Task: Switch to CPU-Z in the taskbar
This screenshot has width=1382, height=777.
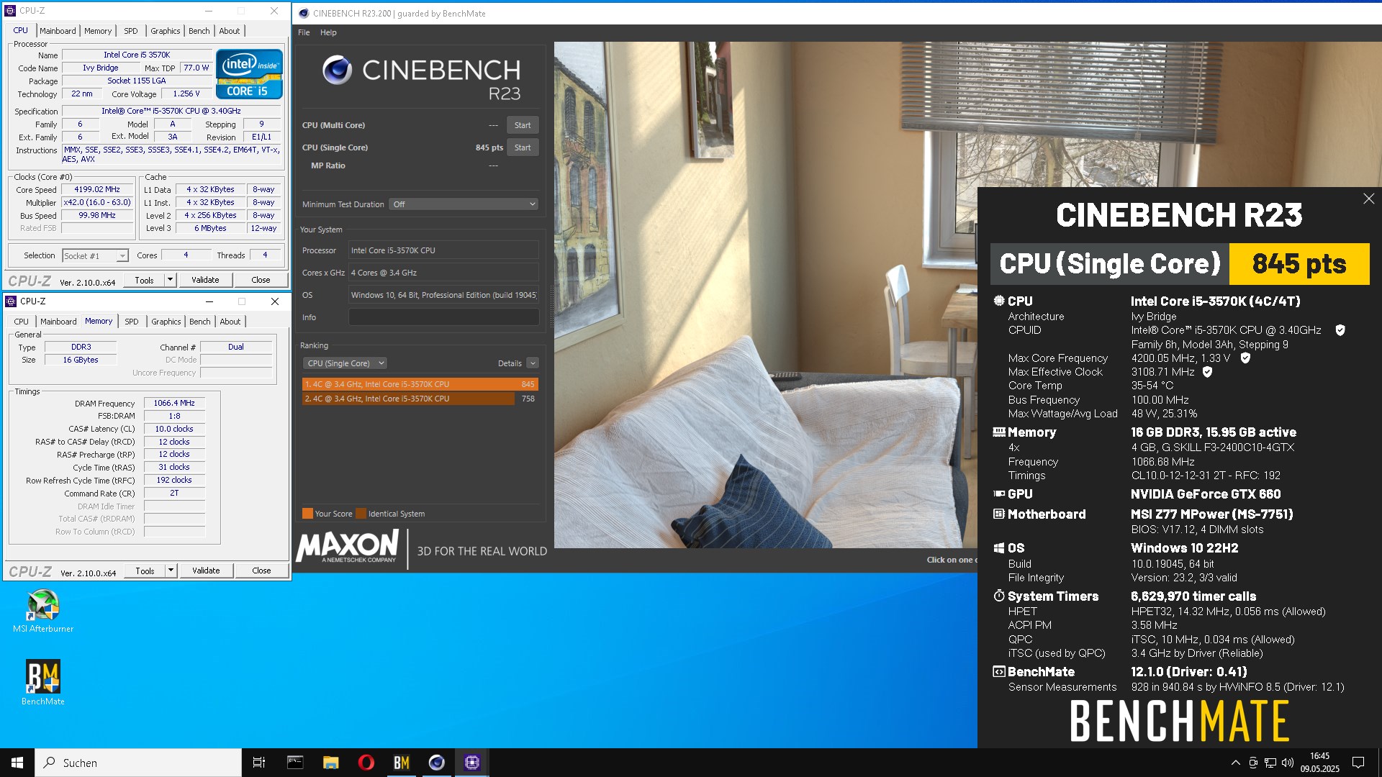Action: (x=472, y=763)
